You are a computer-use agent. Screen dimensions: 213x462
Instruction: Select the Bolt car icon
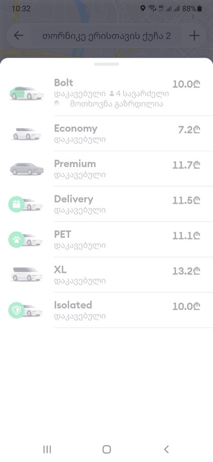point(27,93)
